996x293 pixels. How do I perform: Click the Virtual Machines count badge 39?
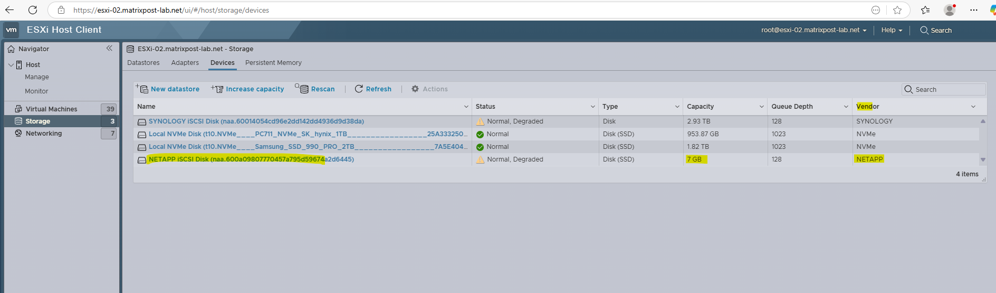coord(109,109)
